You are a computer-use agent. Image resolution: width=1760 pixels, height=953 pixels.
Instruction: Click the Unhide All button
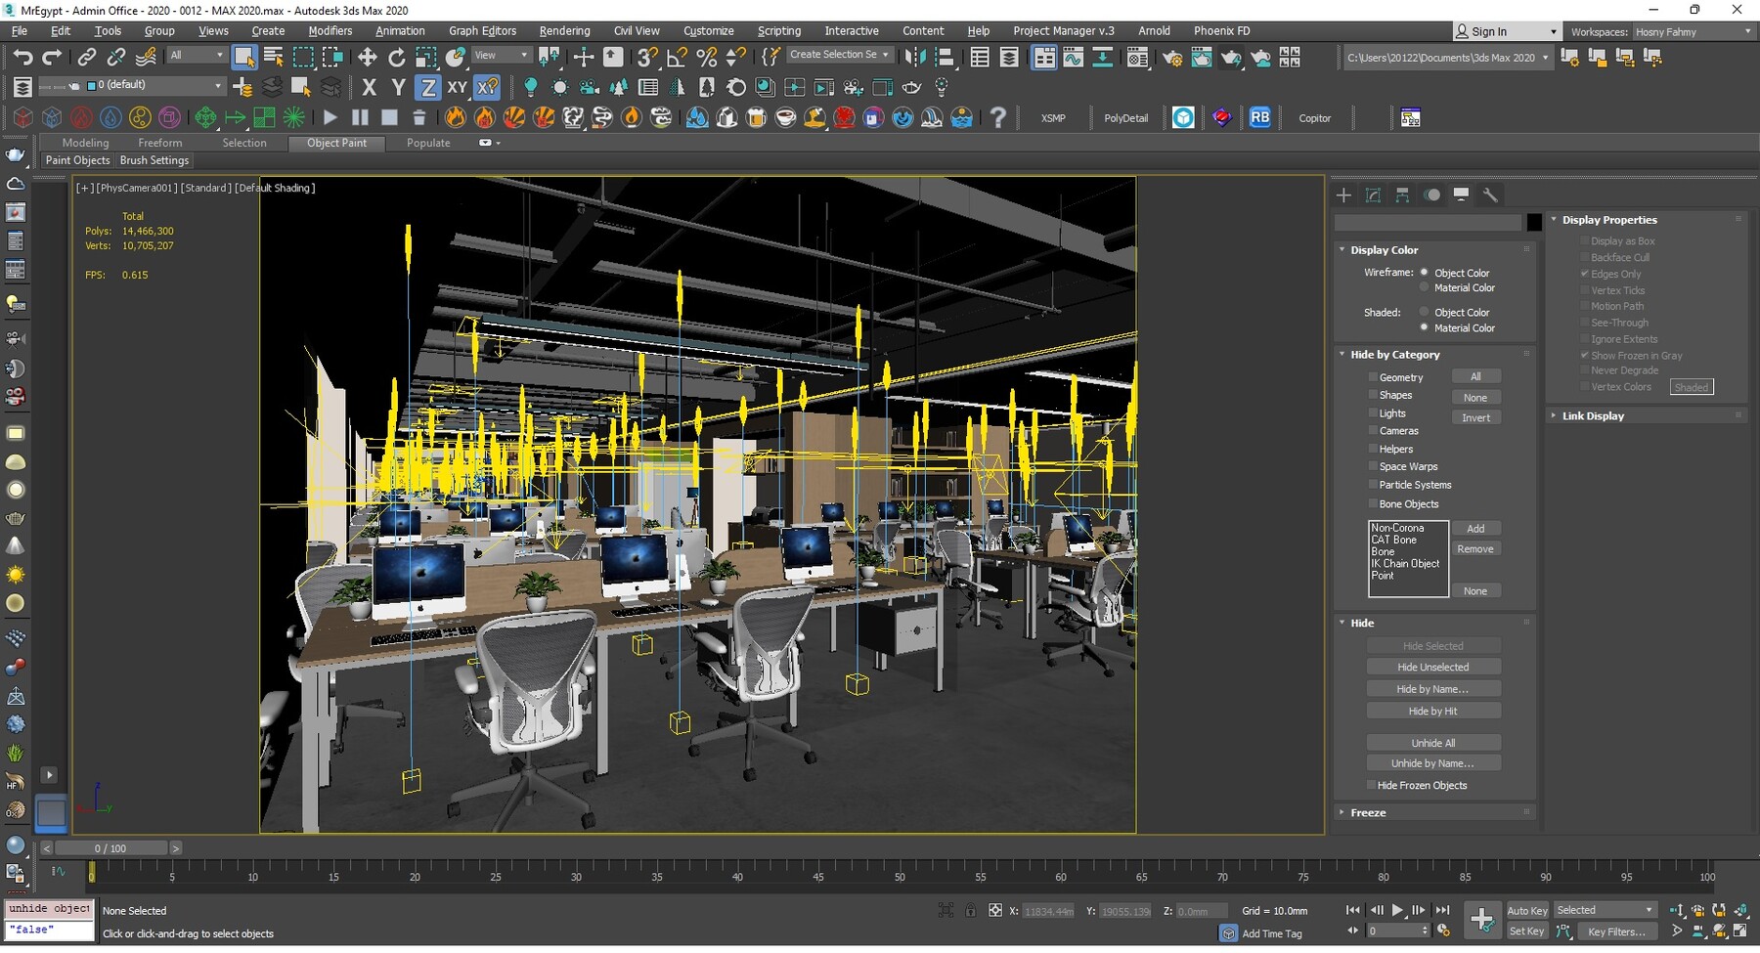click(1432, 743)
